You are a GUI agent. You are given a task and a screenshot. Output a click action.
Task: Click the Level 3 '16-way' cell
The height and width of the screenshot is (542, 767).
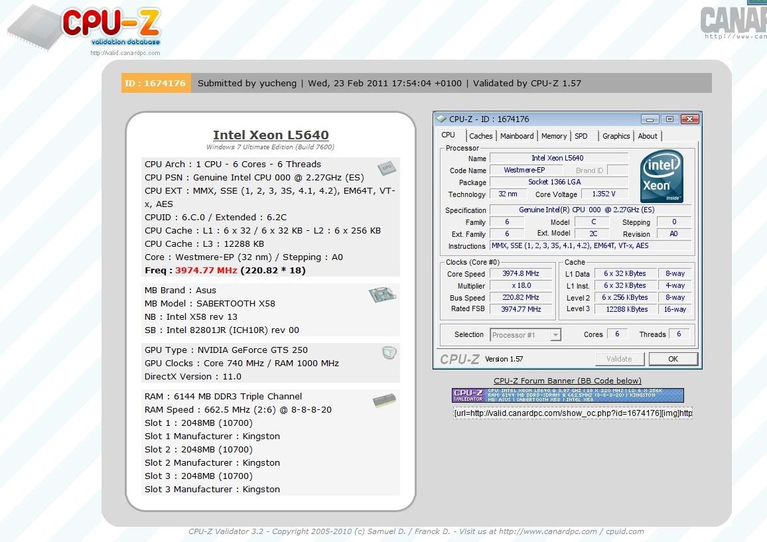[675, 309]
